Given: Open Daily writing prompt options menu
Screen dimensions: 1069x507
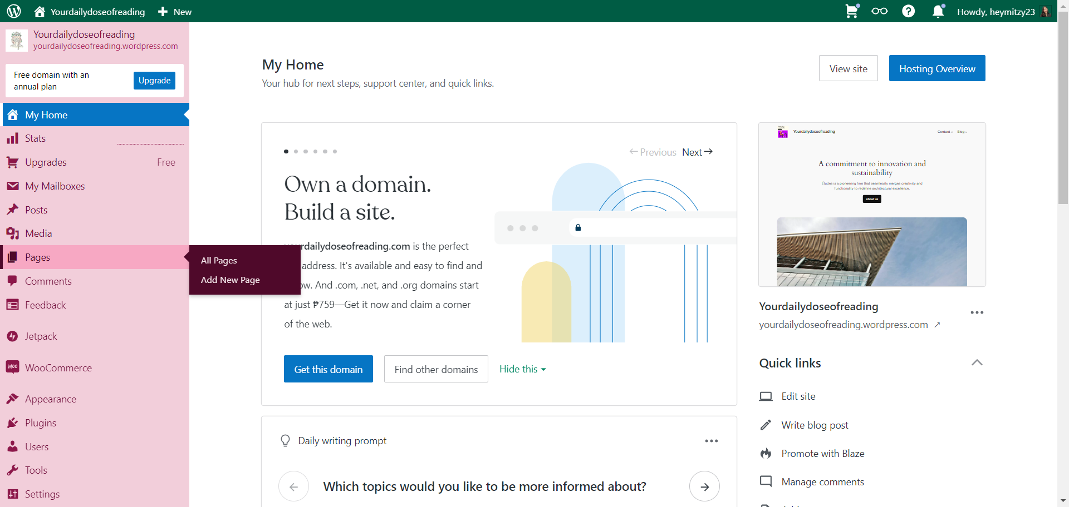Looking at the screenshot, I should coord(711,441).
